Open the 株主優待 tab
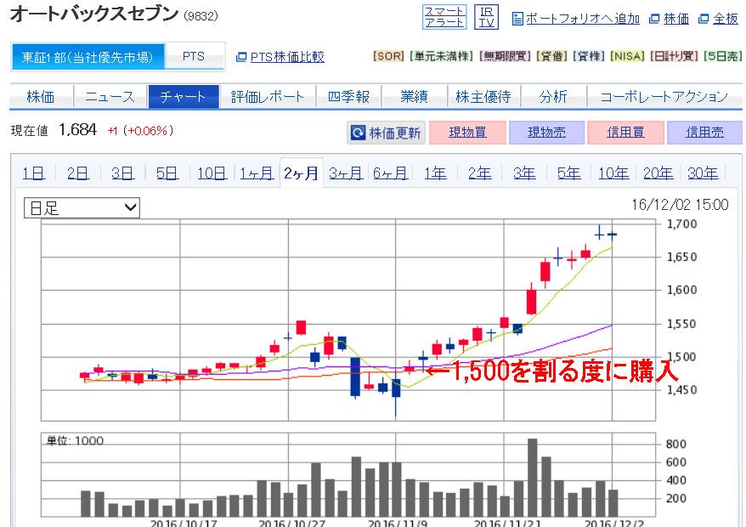This screenshot has height=527, width=746. [x=483, y=97]
